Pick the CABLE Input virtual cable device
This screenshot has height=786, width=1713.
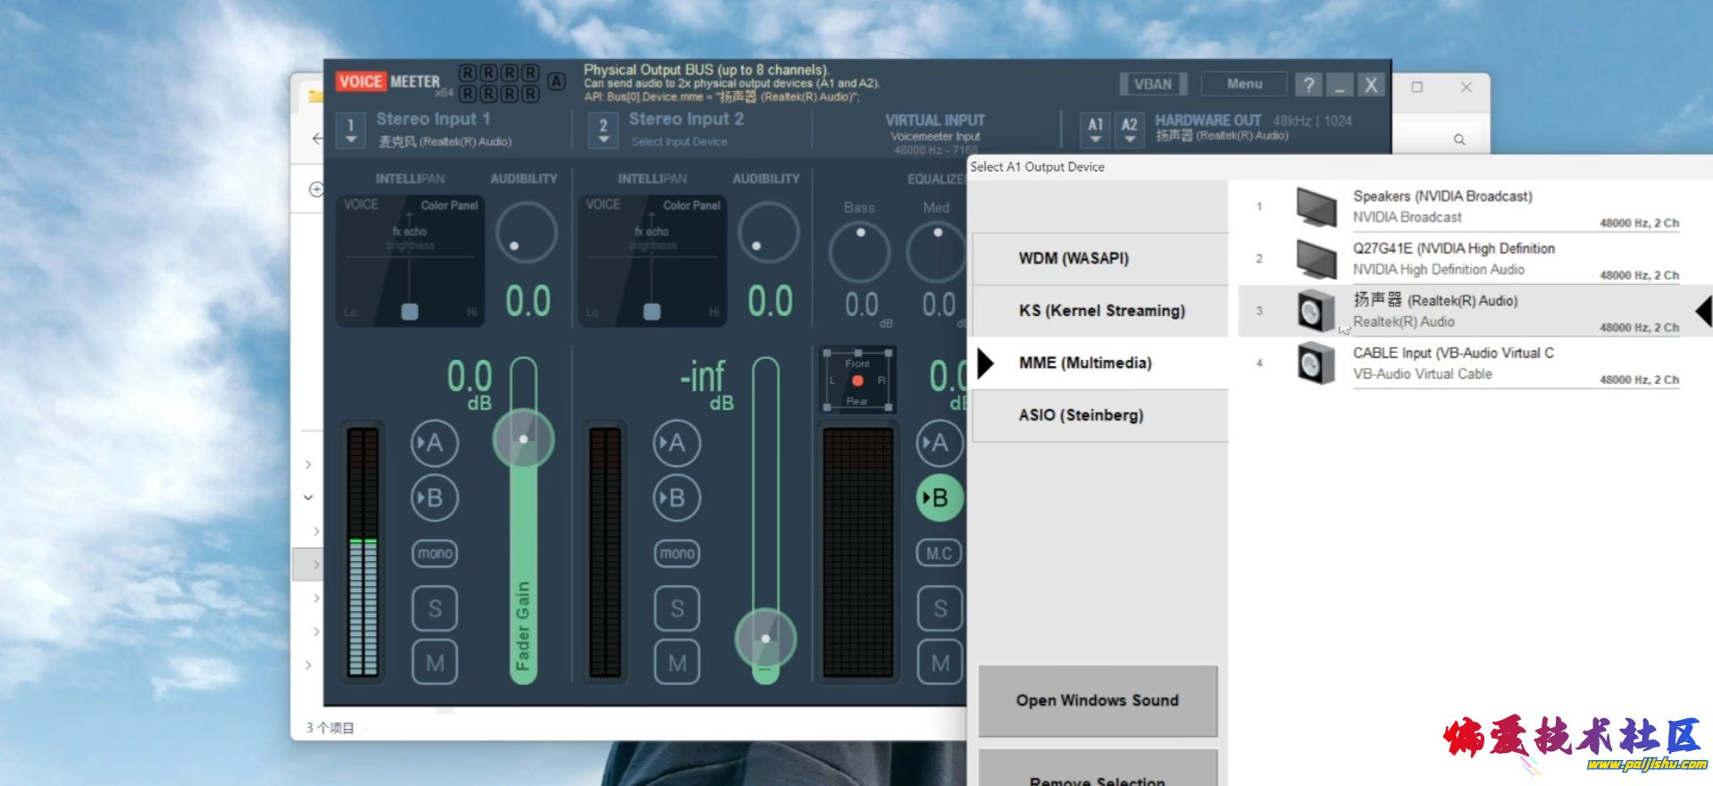tap(1453, 363)
